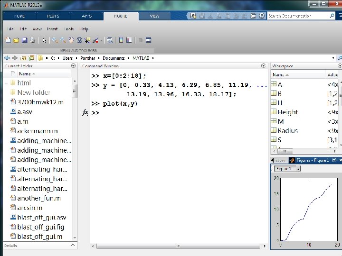Click the search magnifier in Search Documentation
Image resolution: width=342 pixels, height=256 pixels.
(x=332, y=16)
